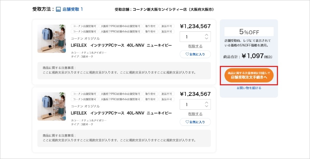Open the second product's thumbnail image
The image size is (310, 159).
click(51, 106)
